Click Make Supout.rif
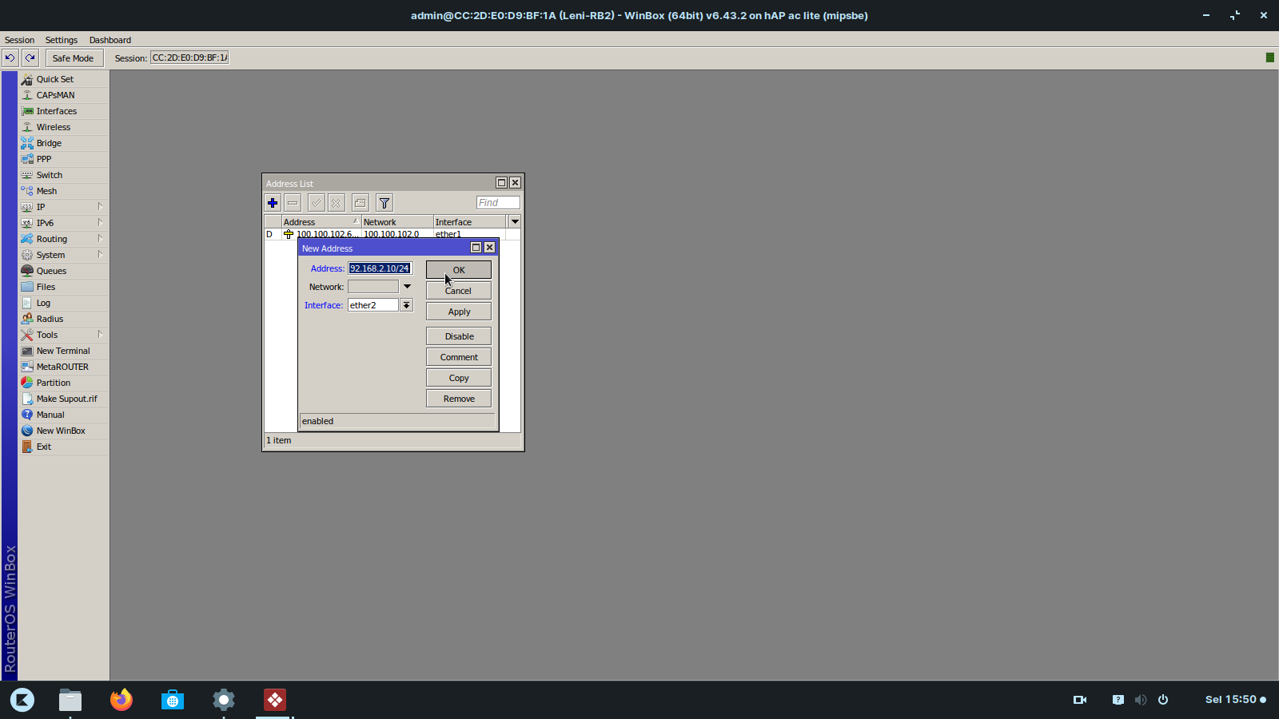The height and width of the screenshot is (719, 1279). pyautogui.click(x=64, y=399)
